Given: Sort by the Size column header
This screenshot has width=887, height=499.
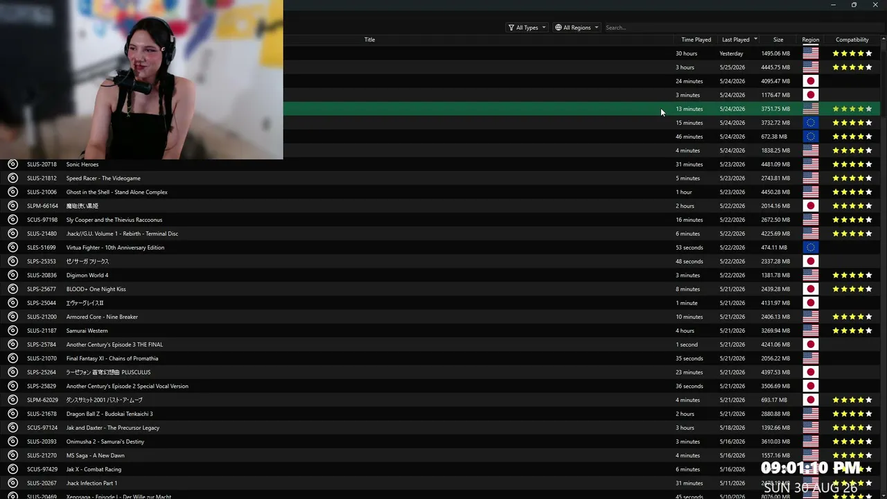Looking at the screenshot, I should [778, 40].
